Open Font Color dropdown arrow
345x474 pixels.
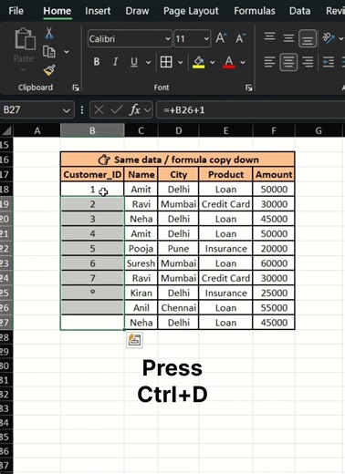tap(243, 63)
